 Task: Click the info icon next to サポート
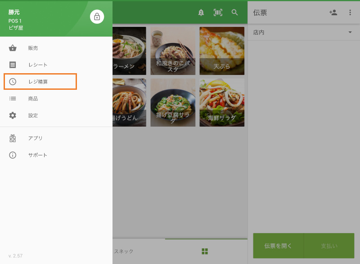coord(13,155)
